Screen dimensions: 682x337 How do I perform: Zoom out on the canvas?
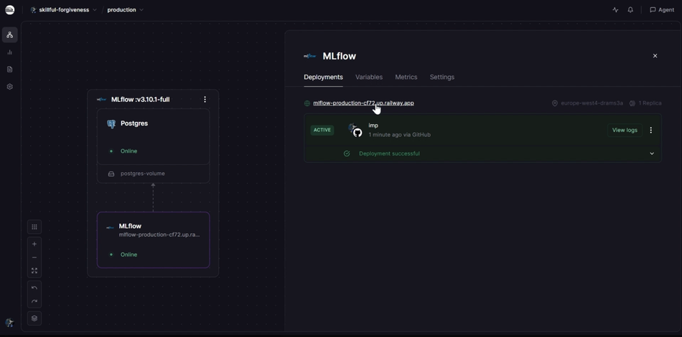point(34,257)
